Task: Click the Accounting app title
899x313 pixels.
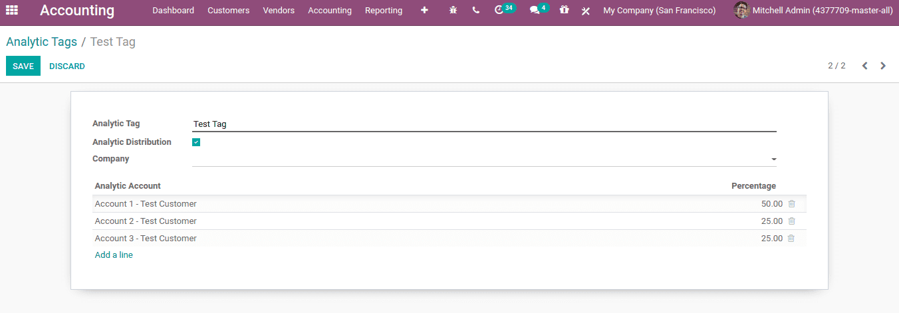Action: pos(77,11)
